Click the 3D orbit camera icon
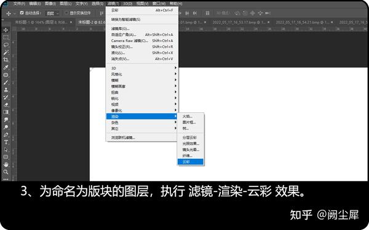 pos(237,13)
